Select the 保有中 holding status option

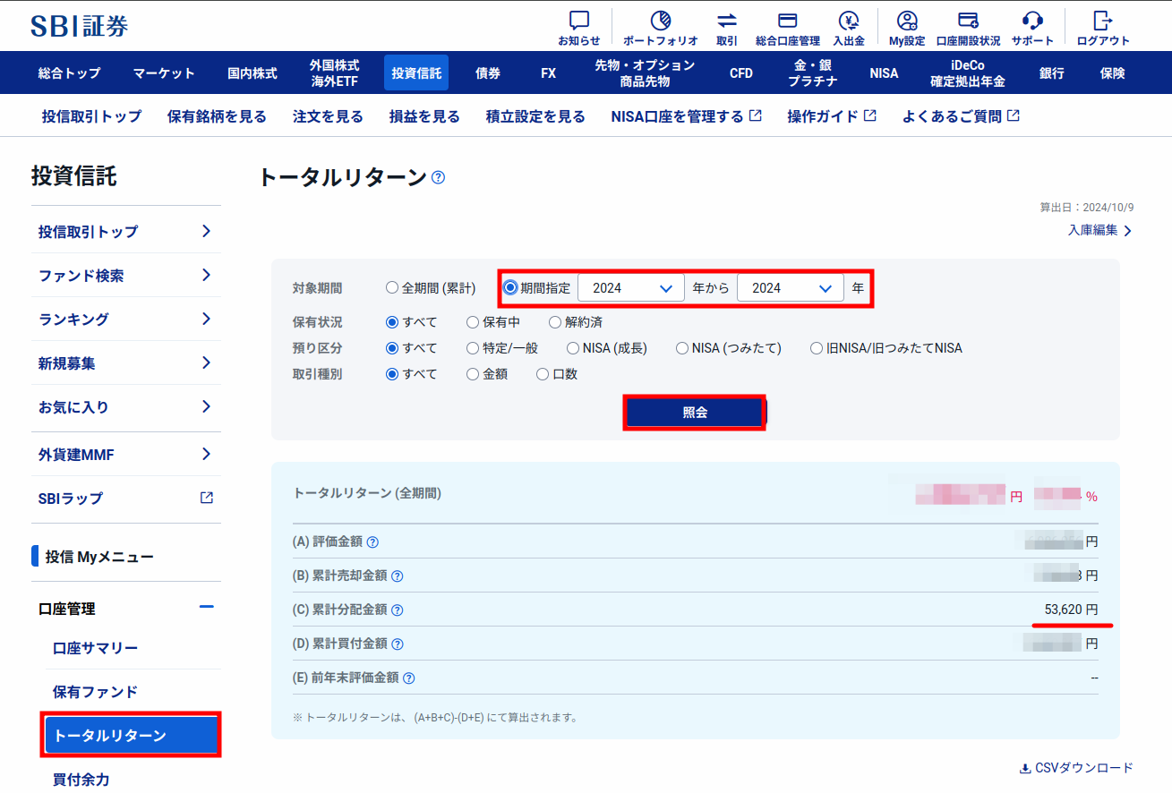tap(473, 322)
